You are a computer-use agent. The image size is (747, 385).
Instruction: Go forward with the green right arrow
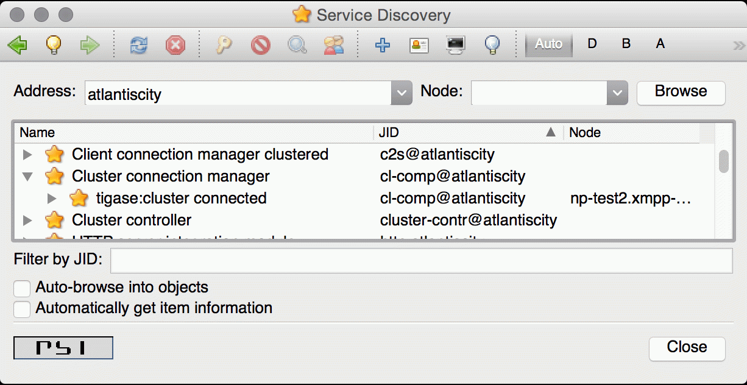[90, 44]
